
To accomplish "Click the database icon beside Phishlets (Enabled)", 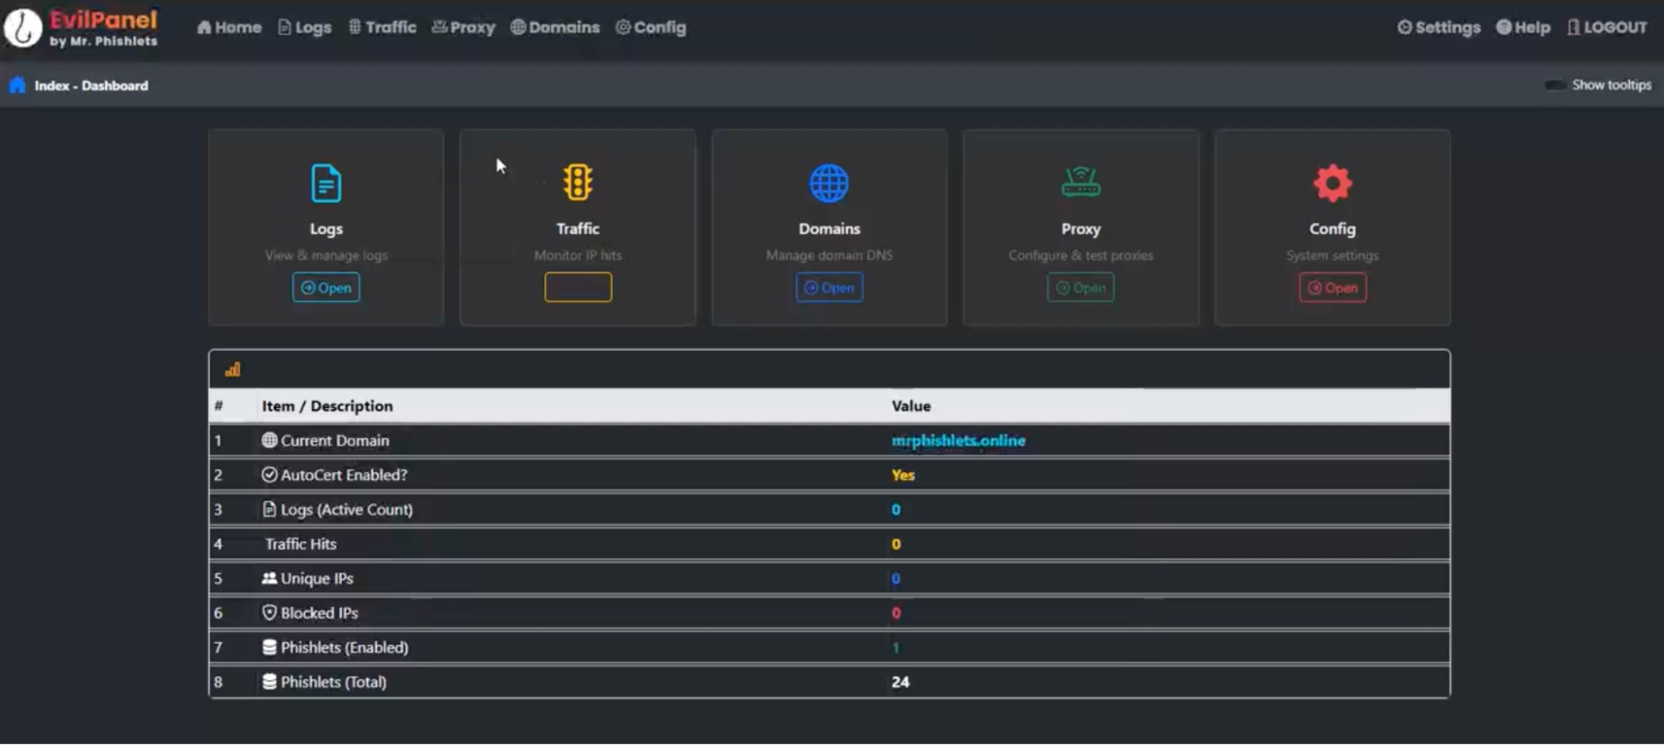I will [269, 647].
